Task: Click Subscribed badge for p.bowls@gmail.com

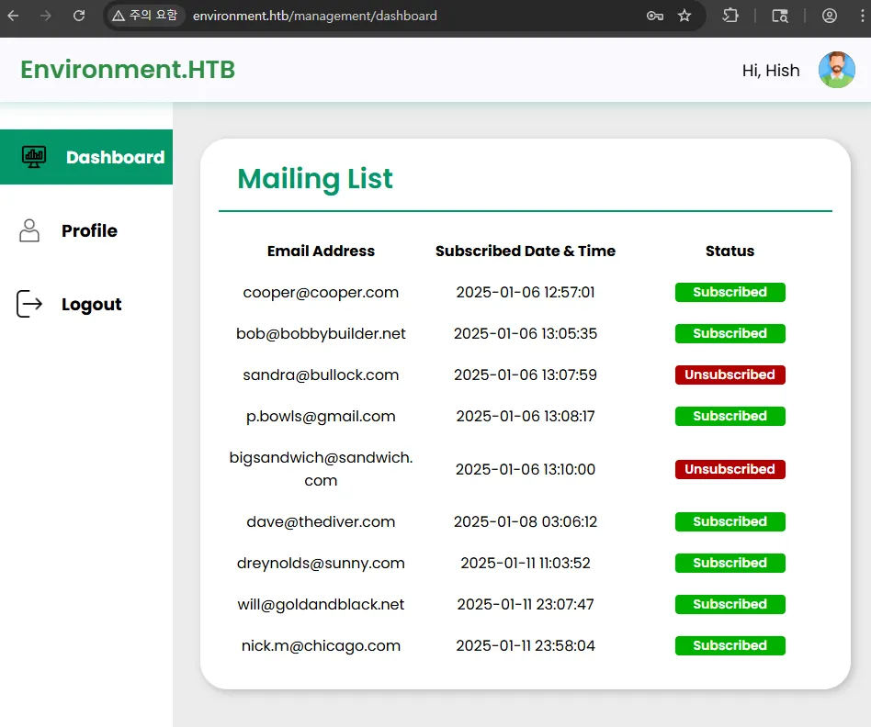Action: click(730, 416)
